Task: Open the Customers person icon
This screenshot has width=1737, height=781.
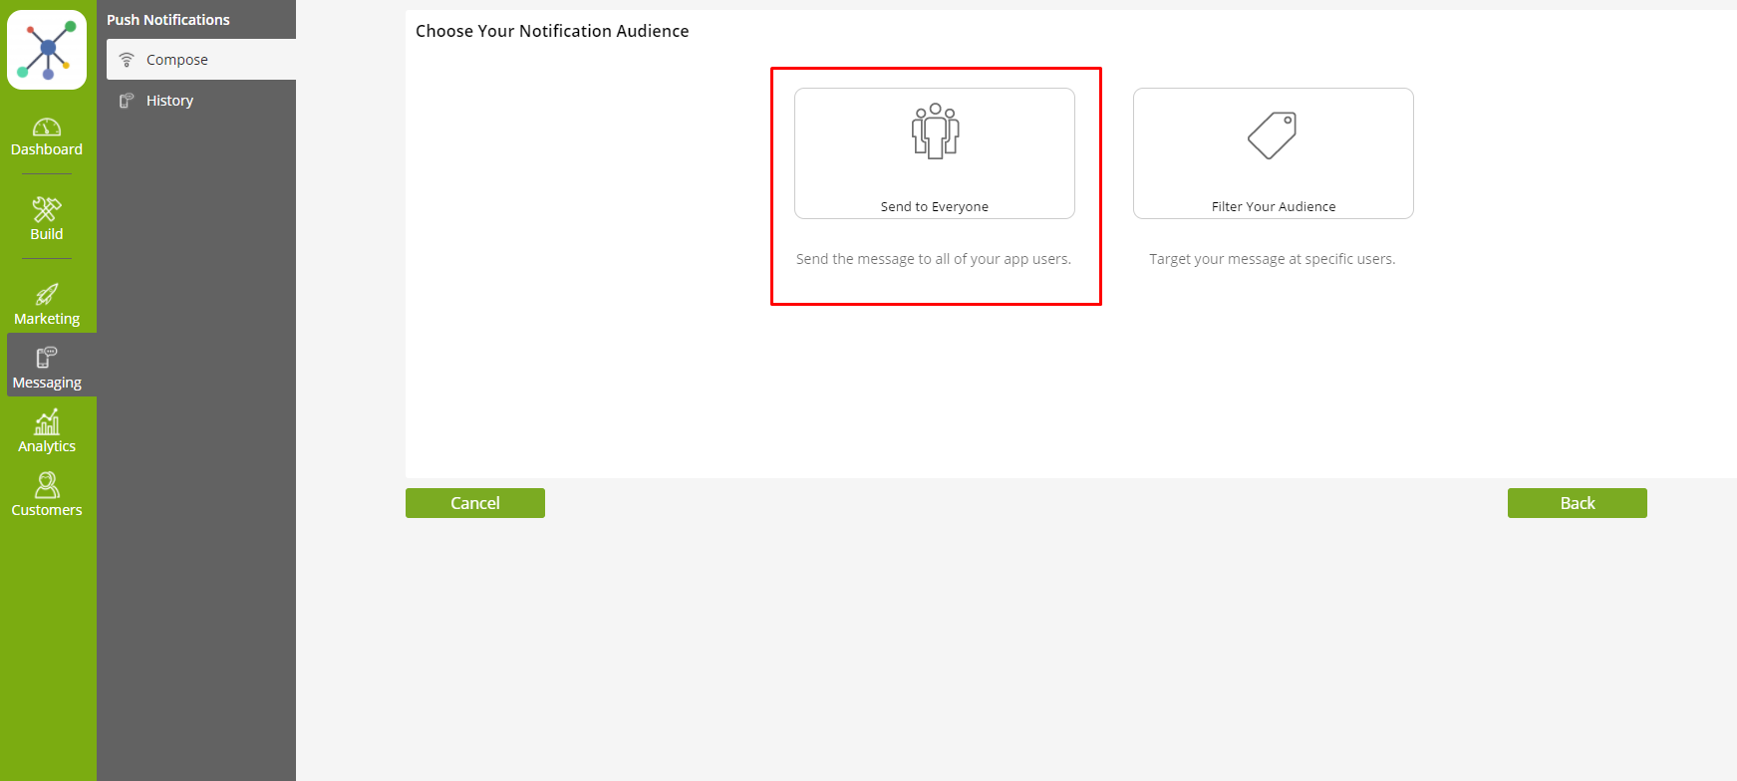Action: [x=47, y=485]
